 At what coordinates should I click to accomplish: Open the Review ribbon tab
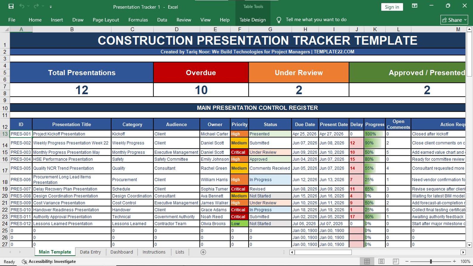(x=184, y=20)
